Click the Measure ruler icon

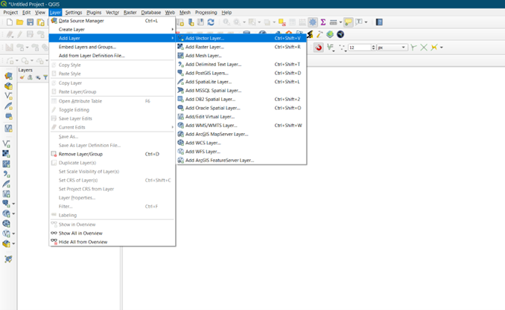(x=334, y=22)
